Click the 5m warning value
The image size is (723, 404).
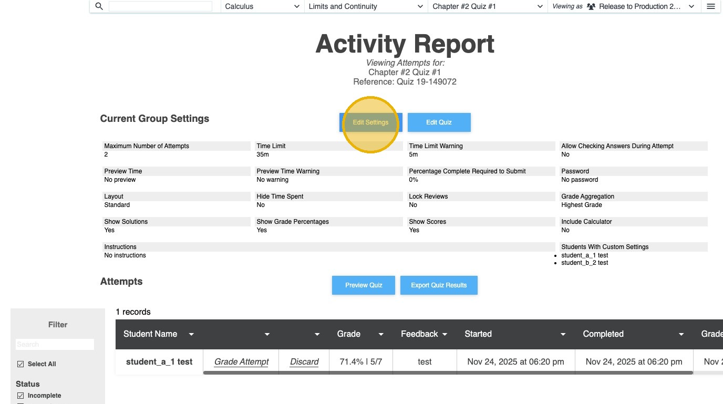point(414,154)
